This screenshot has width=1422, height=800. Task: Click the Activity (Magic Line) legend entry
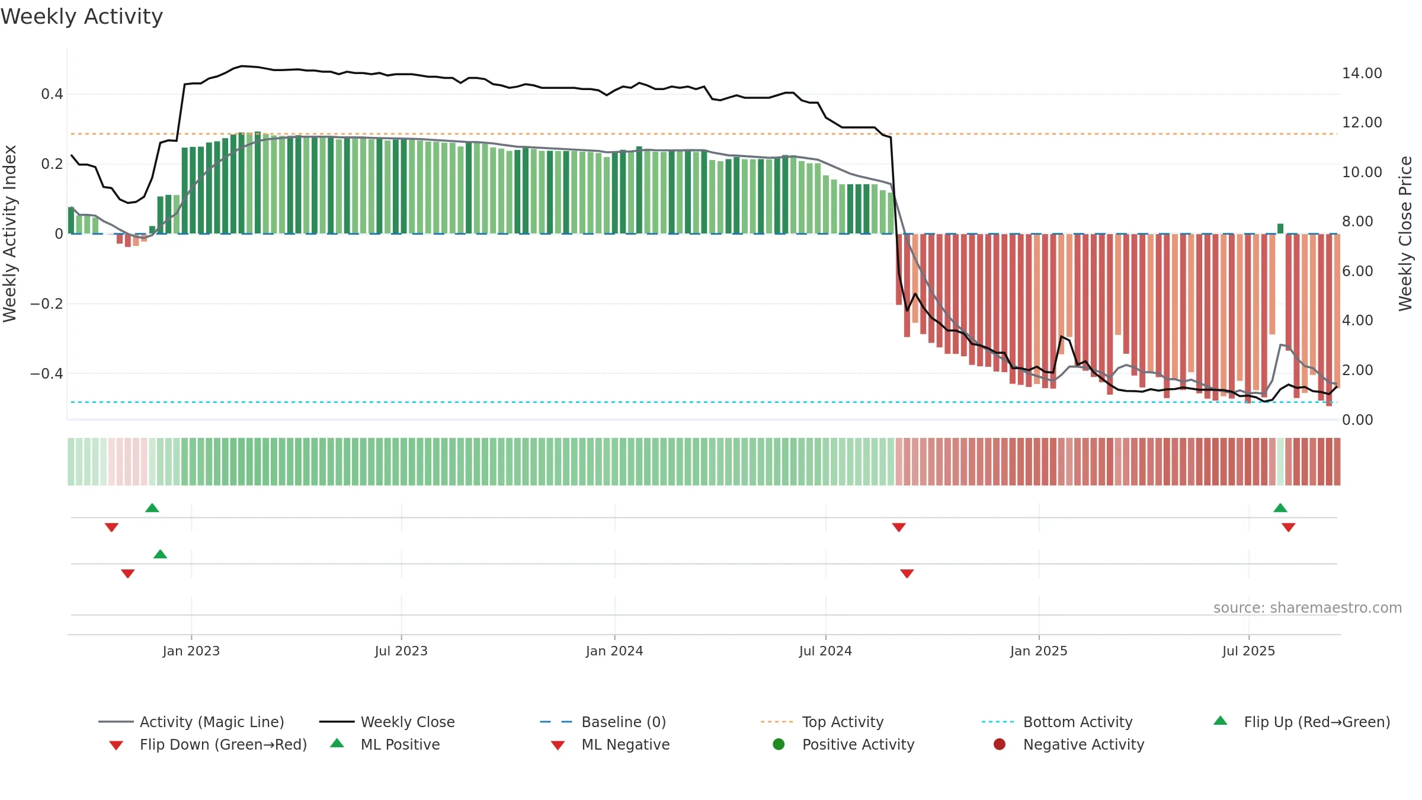pos(191,722)
